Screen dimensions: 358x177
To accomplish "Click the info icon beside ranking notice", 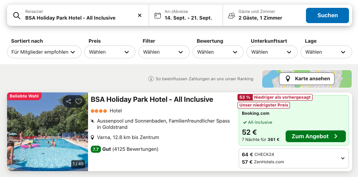I will pyautogui.click(x=151, y=79).
